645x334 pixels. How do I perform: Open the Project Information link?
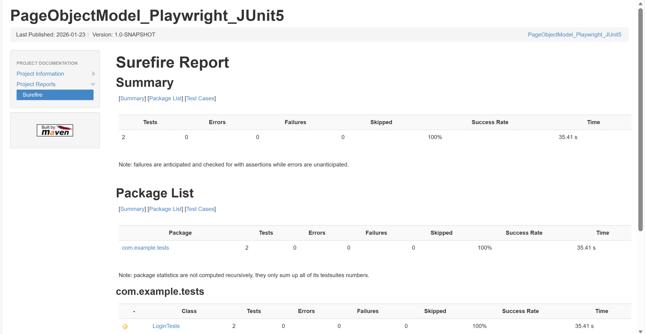click(40, 74)
